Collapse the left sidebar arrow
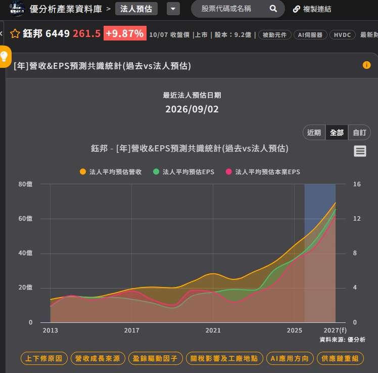Image resolution: width=378 pixels, height=373 pixels. pos(1,33)
